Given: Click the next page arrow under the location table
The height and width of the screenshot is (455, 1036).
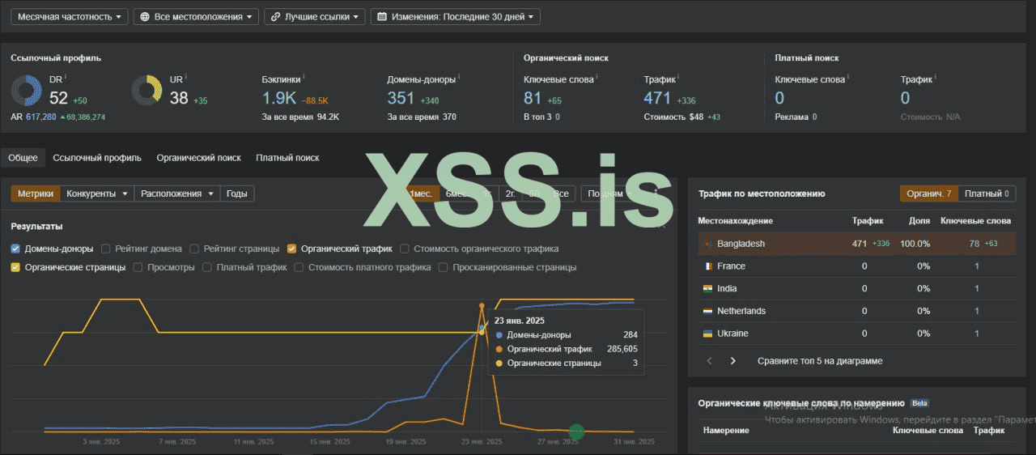Looking at the screenshot, I should coord(733,361).
